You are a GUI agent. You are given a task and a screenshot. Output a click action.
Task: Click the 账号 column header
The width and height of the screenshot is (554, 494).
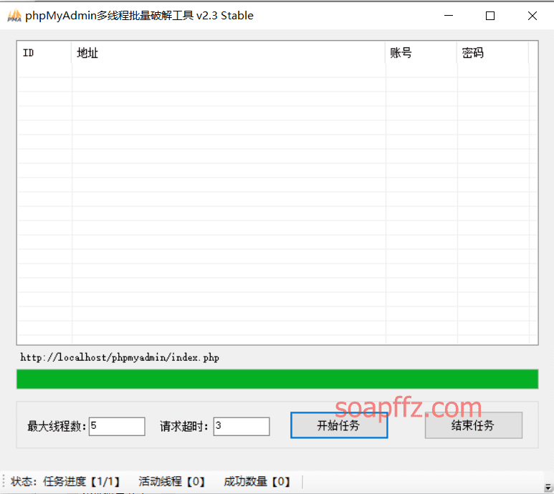(x=421, y=53)
